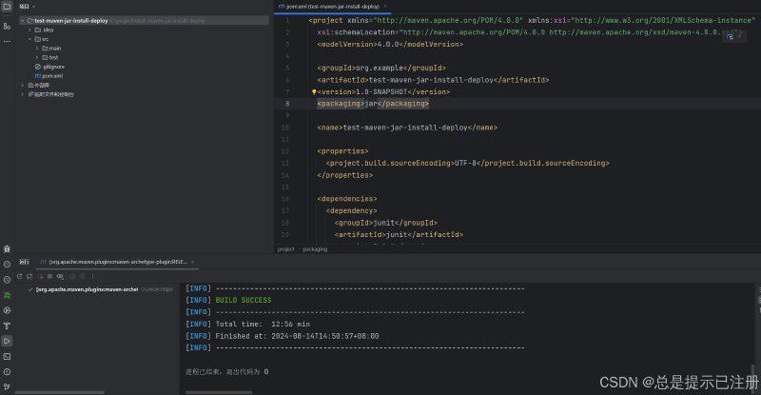Open pom.xml in the project tree

click(x=49, y=76)
